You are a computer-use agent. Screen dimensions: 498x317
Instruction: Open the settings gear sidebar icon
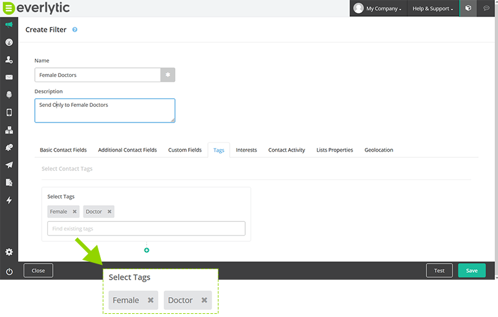coord(9,252)
